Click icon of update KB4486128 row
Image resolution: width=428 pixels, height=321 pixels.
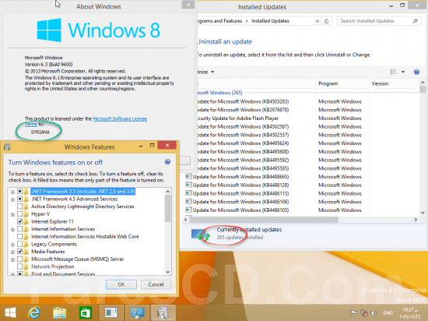188,185
